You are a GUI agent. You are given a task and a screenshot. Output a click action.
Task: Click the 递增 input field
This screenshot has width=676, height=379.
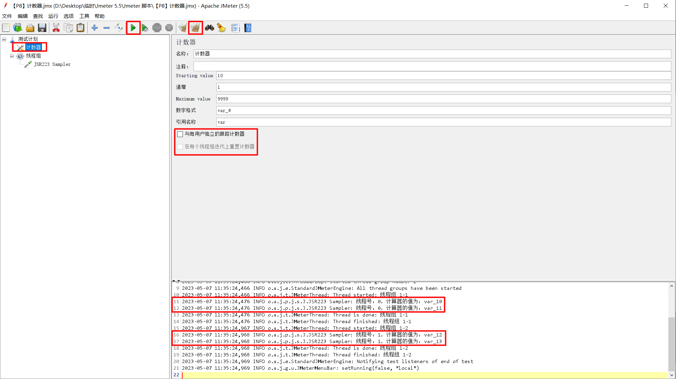pos(443,87)
